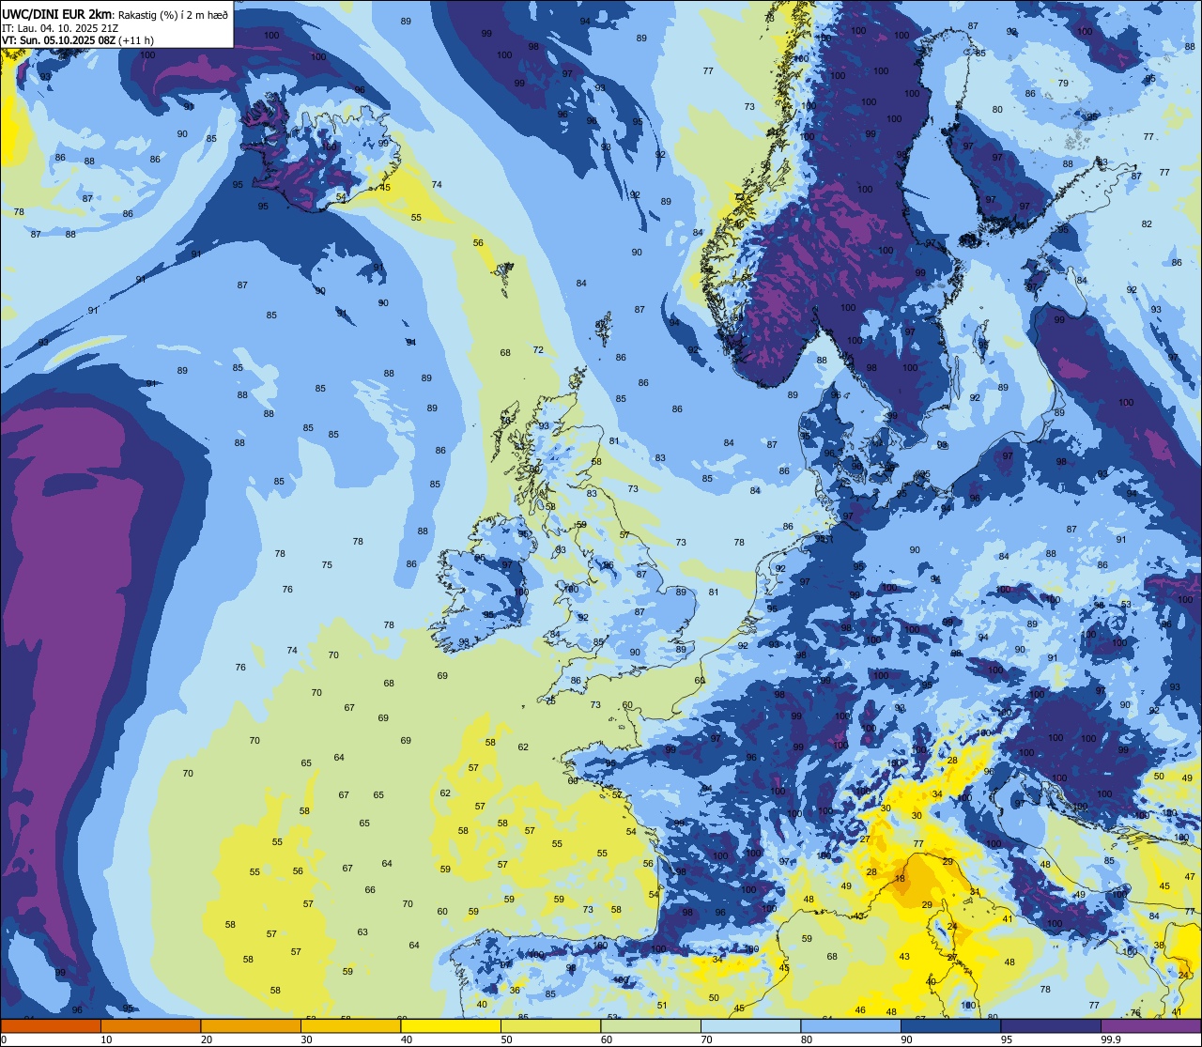Click the 0–10 dark orange legend swatch

pos(51,1025)
